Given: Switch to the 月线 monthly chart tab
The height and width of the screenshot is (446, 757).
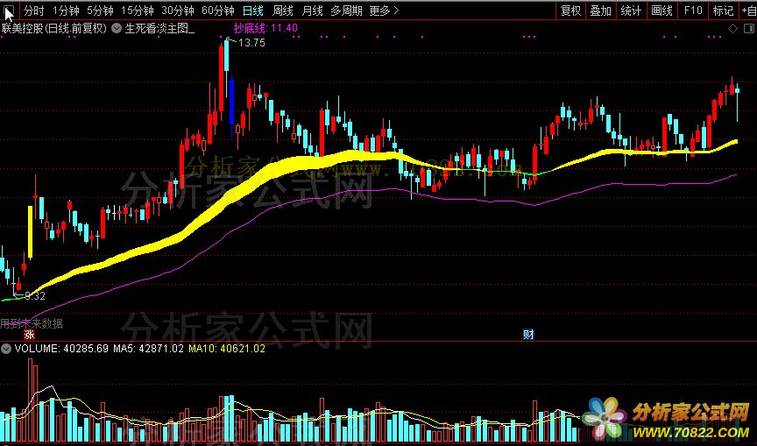Looking at the screenshot, I should click(x=312, y=11).
